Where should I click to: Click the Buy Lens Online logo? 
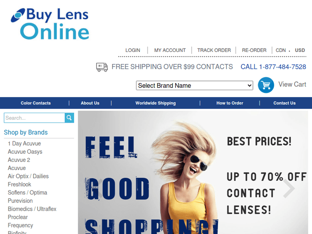[x=50, y=24]
